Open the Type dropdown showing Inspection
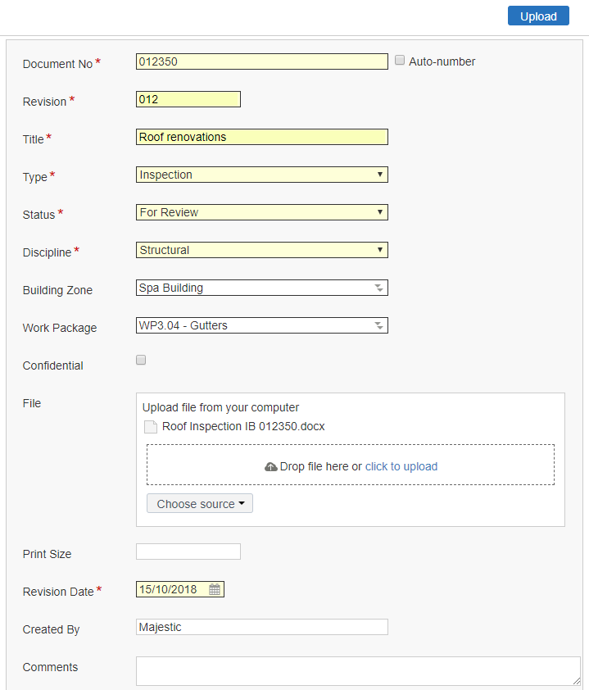Screen dimensions: 589x690 click(261, 175)
